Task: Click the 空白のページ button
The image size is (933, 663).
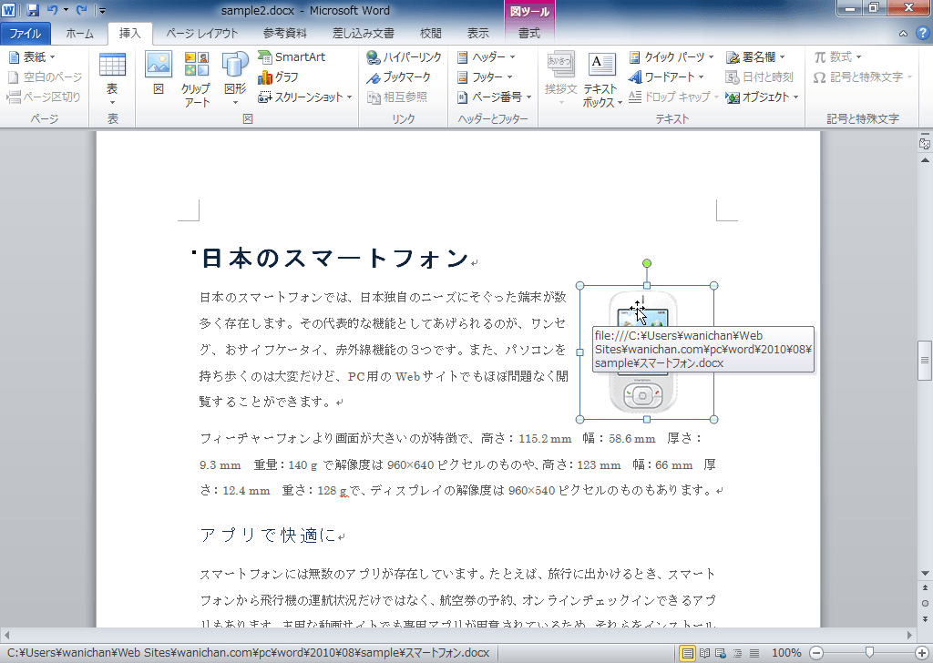Action: click(46, 76)
